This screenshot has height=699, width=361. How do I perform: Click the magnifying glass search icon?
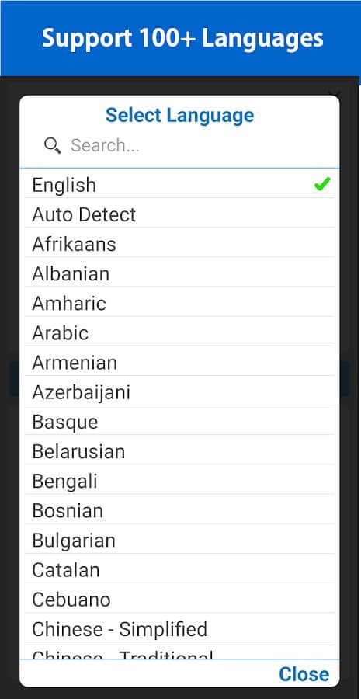click(53, 146)
